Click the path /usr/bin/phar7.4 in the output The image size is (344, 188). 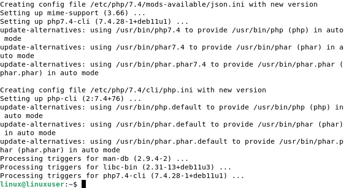point(150,47)
